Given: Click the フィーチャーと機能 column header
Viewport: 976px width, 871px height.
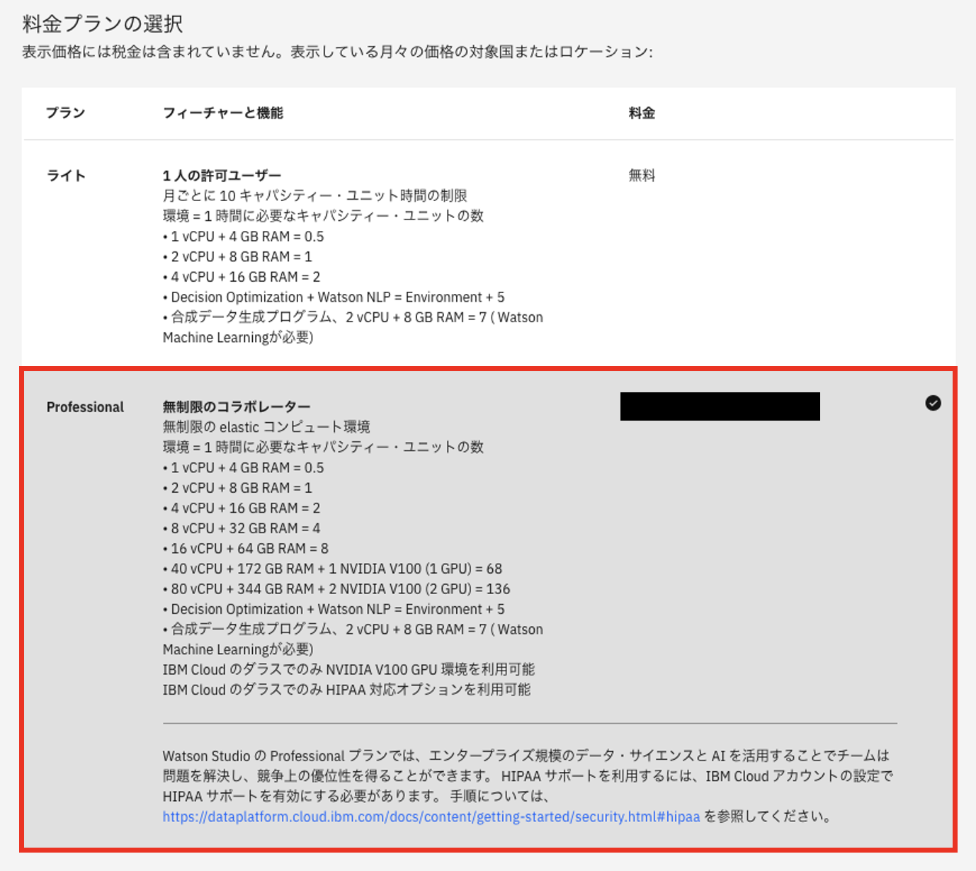Looking at the screenshot, I should point(222,113).
